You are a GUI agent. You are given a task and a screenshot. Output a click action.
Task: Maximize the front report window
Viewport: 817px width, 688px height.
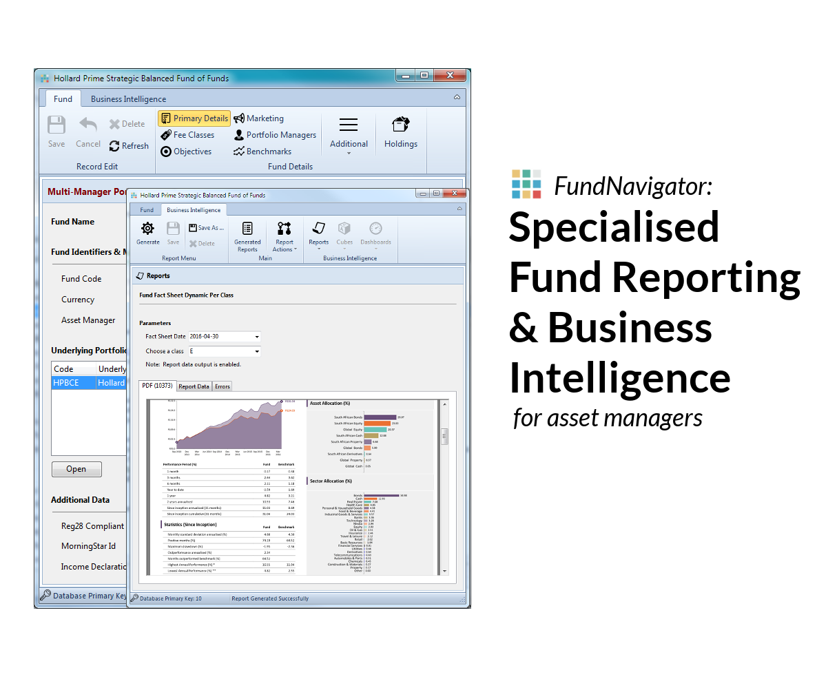pos(436,194)
